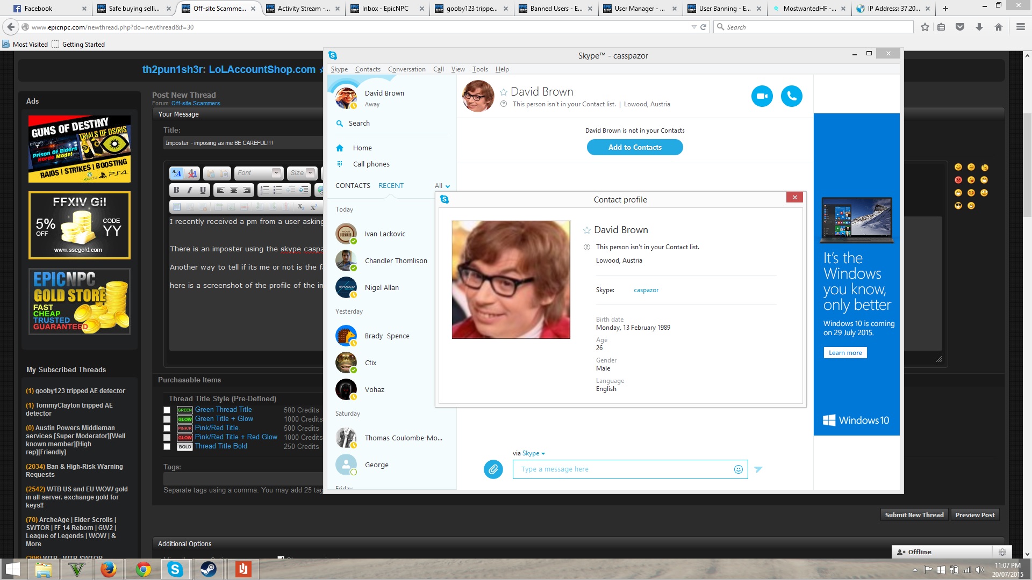Screen dimensions: 1032x580
Task: Toggle Underline in forum editor
Action: pyautogui.click(x=203, y=190)
